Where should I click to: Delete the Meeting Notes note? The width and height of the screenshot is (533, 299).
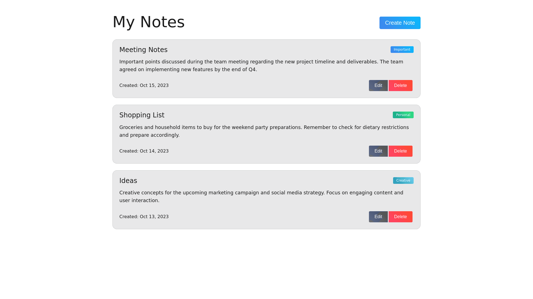pos(400,86)
